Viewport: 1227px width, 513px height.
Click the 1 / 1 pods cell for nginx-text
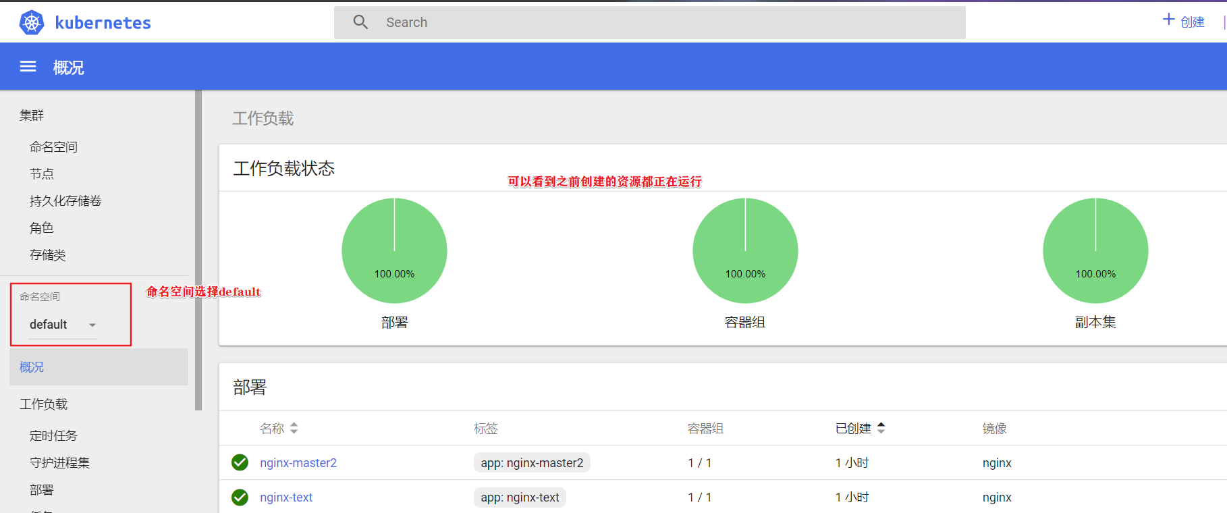click(x=700, y=497)
